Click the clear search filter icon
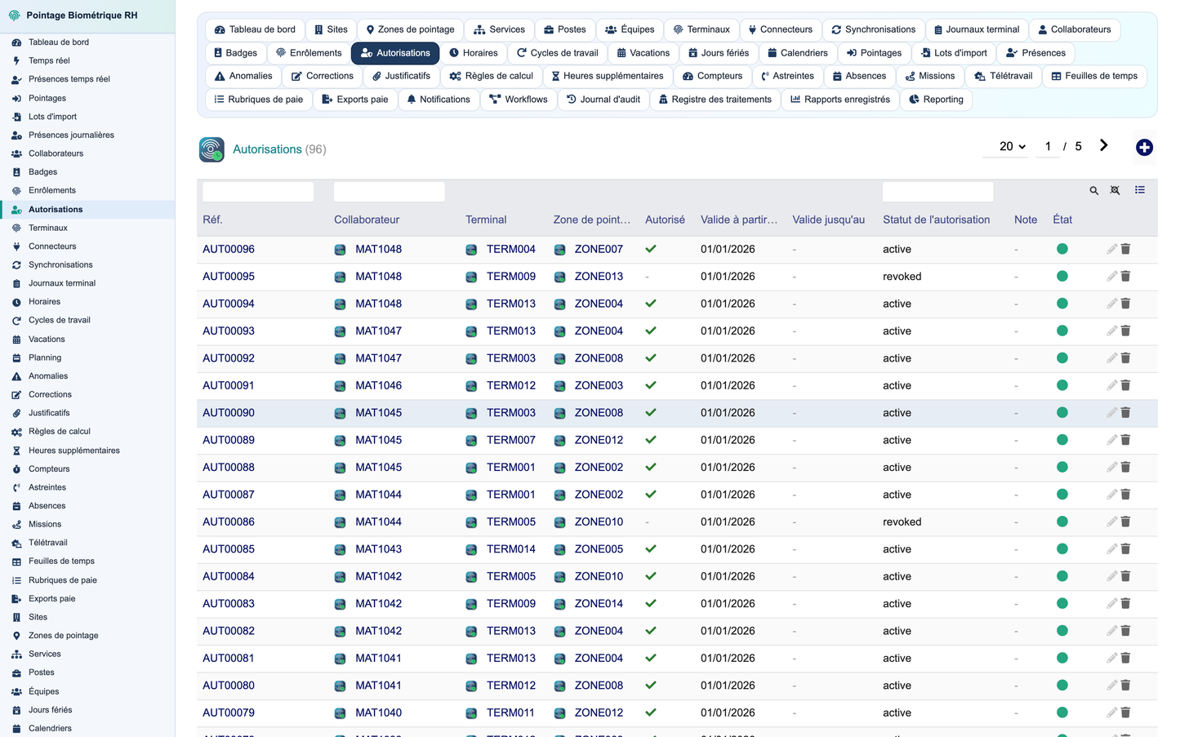The image size is (1180, 737). [x=1115, y=190]
